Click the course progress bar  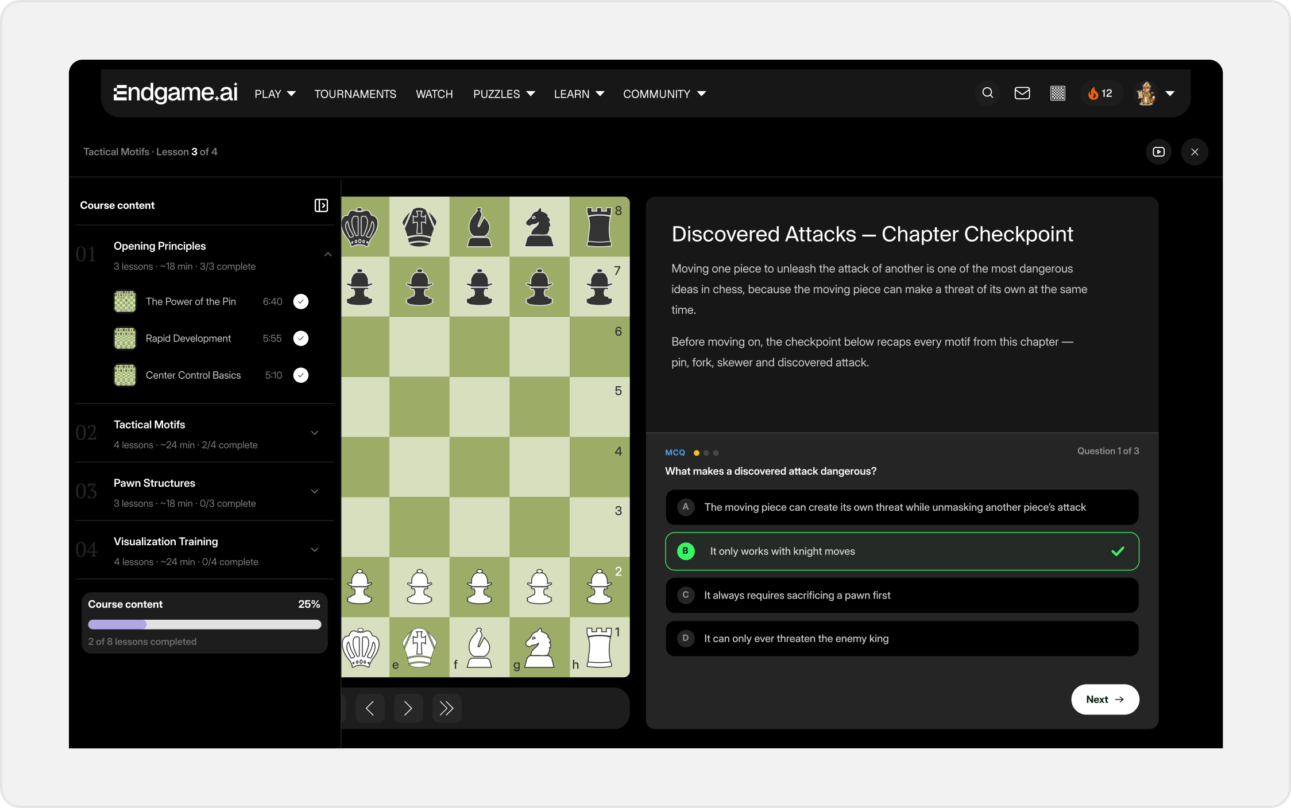204,625
